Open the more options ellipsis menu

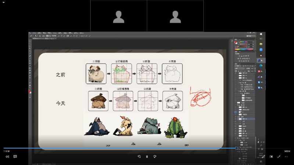tap(287, 157)
